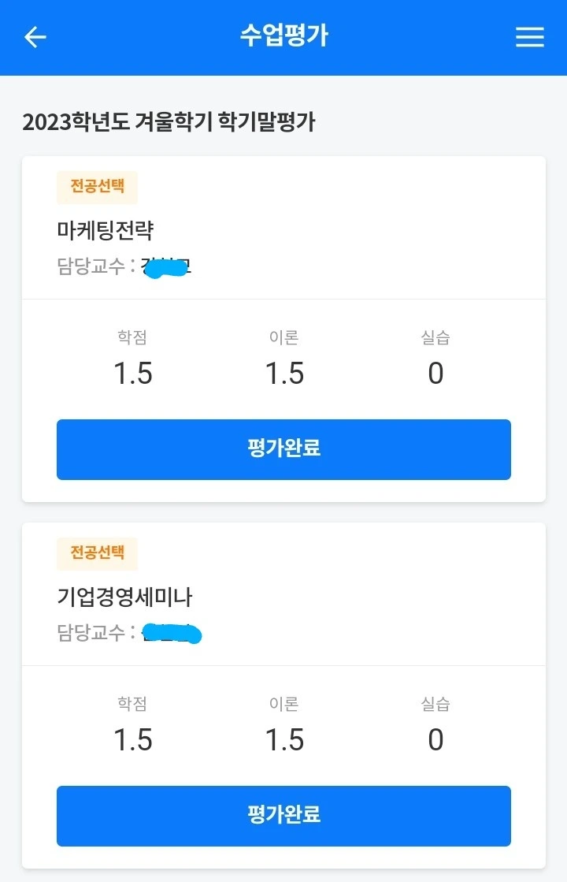This screenshot has height=882, width=567.
Task: Tap the 이론 value for 마케팅전략
Action: 284,374
